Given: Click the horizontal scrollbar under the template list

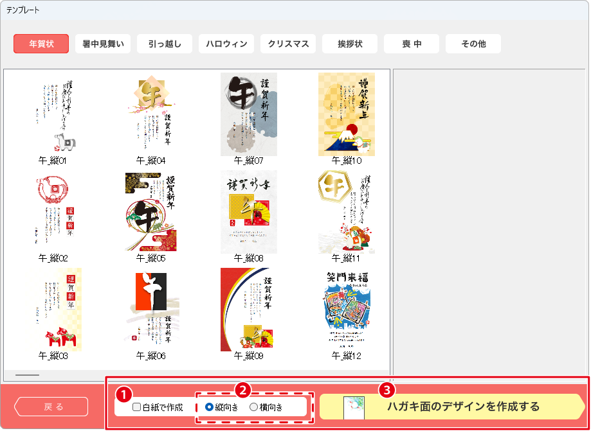Looking at the screenshot, I should tap(28, 375).
